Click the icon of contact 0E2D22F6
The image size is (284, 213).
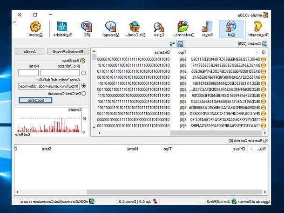264,96
